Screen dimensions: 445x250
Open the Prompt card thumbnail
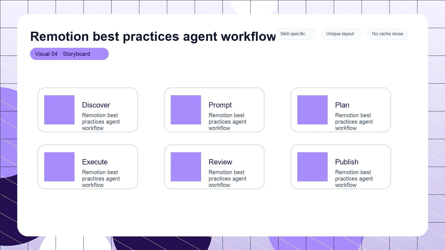(186, 110)
